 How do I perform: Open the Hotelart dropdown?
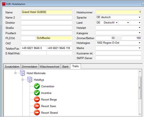point(140,28)
